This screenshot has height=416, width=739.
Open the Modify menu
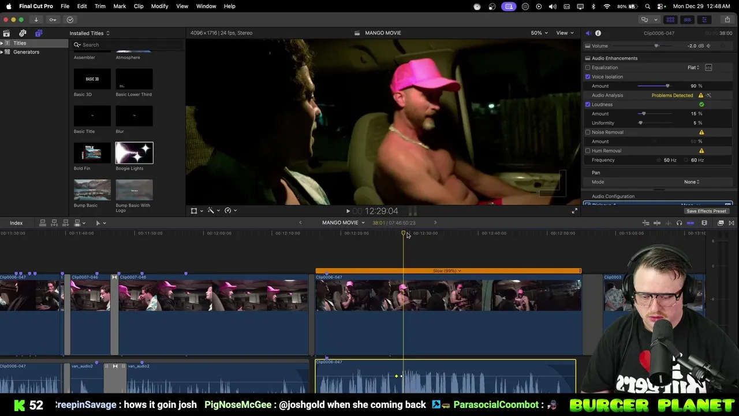[159, 6]
